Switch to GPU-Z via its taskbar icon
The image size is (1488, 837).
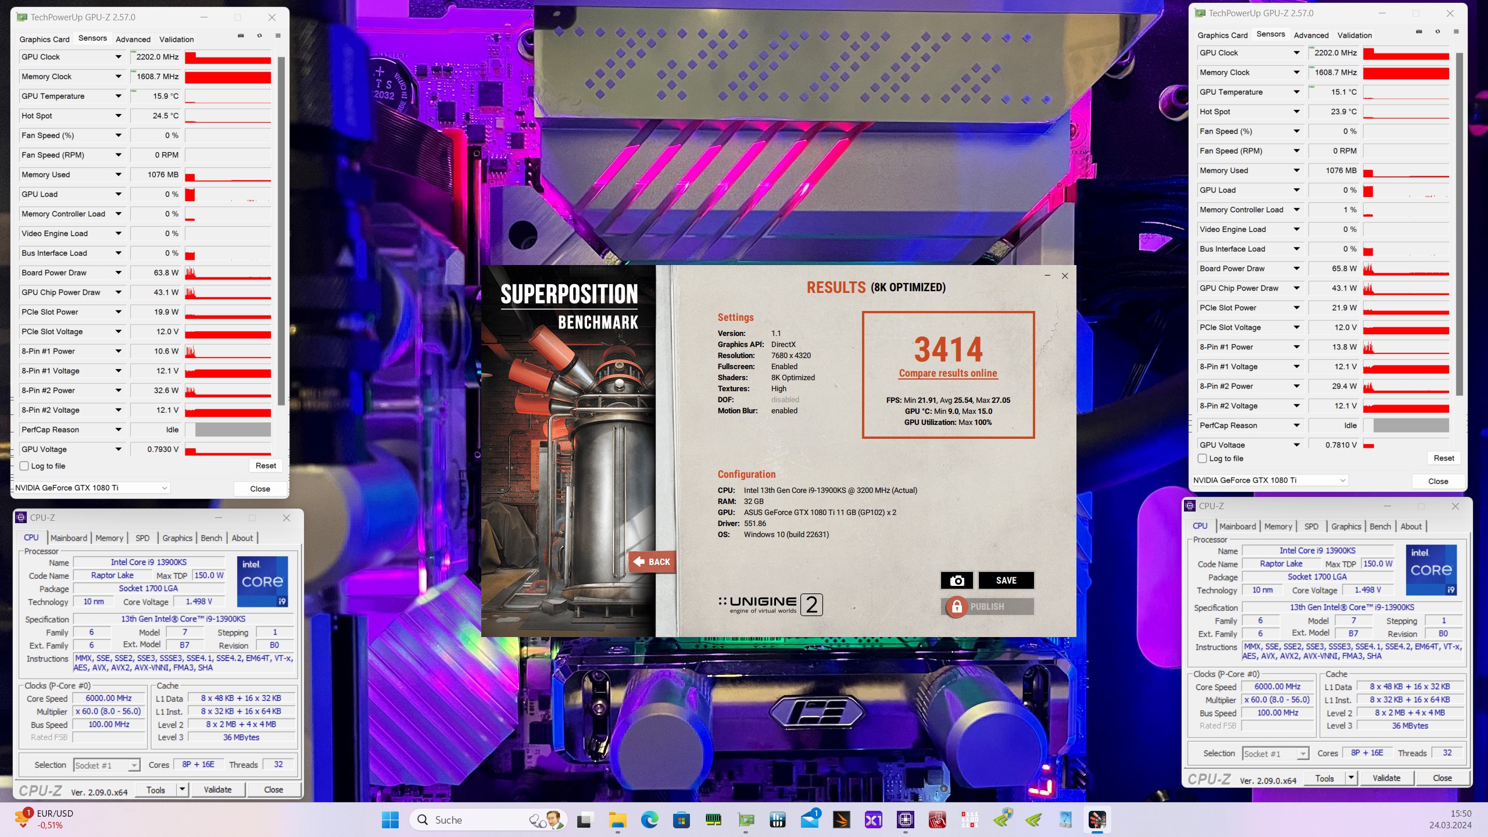click(746, 820)
